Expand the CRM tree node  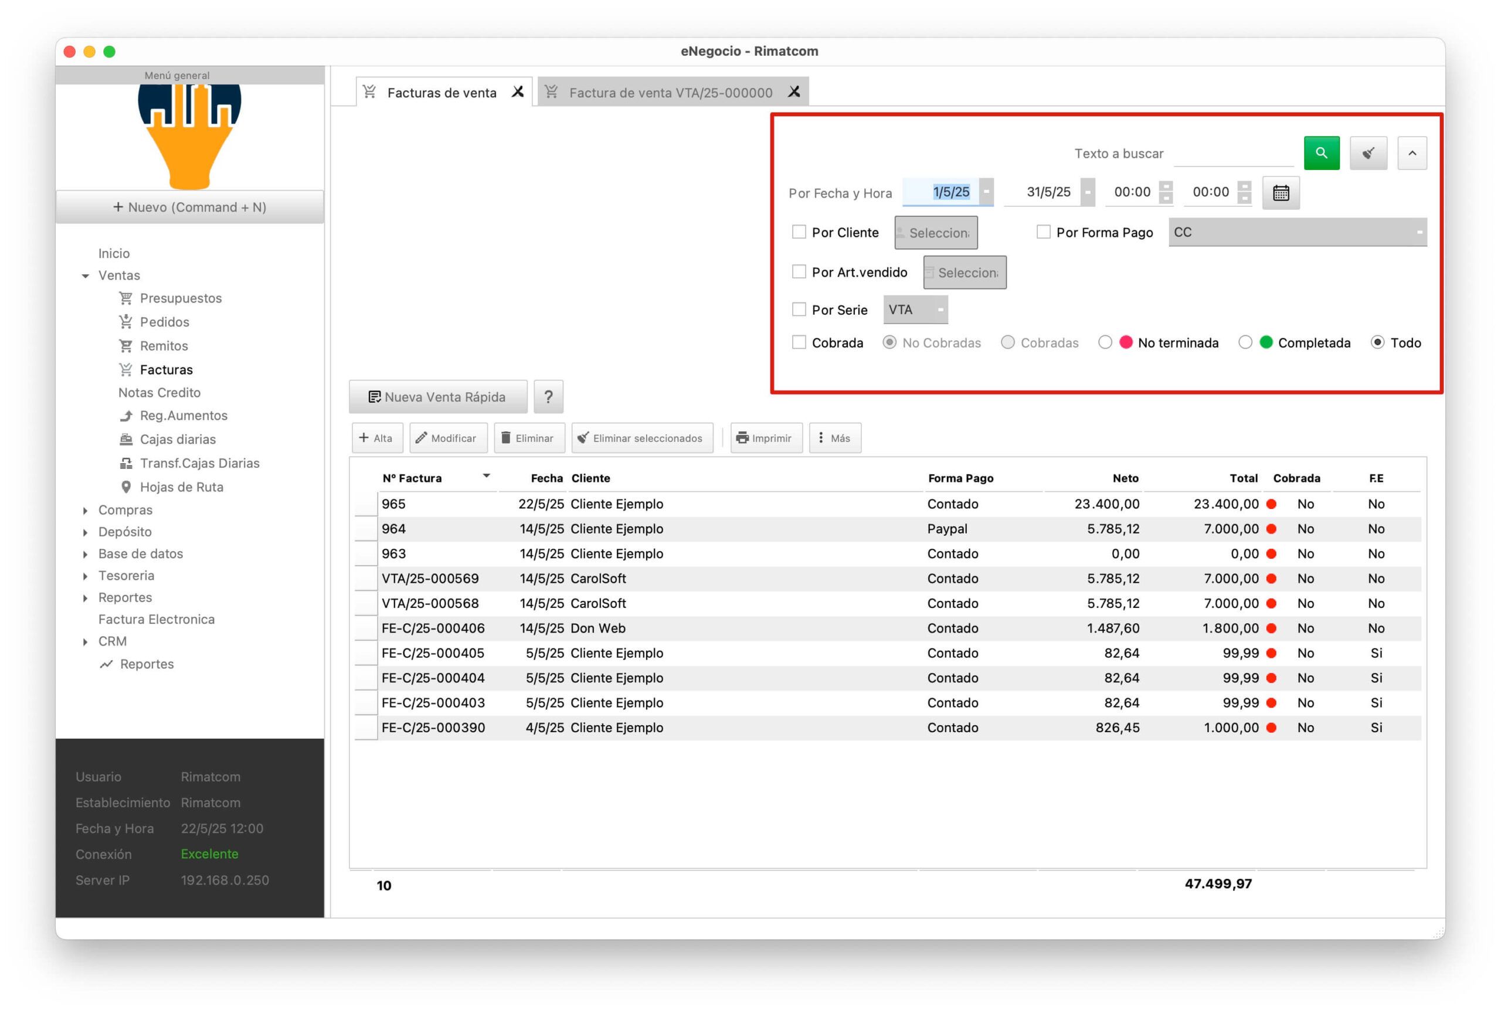click(x=85, y=643)
